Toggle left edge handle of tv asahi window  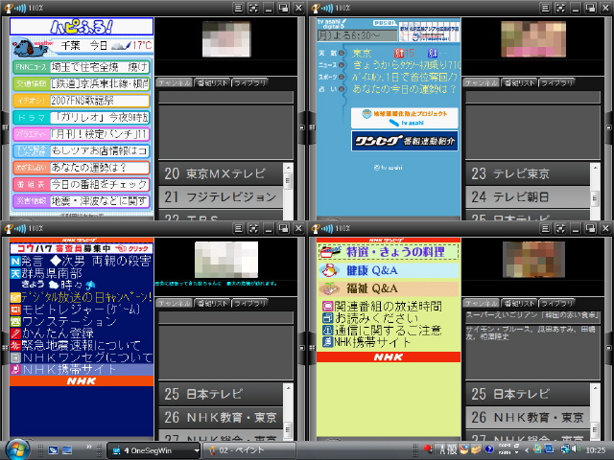pyautogui.click(x=312, y=127)
